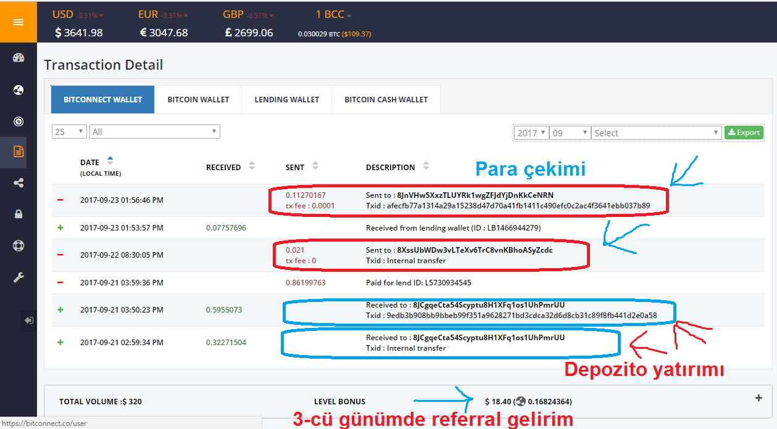Sort by DESCRIPTION column arrows
Viewport: 777px width, 429px height.
point(426,166)
